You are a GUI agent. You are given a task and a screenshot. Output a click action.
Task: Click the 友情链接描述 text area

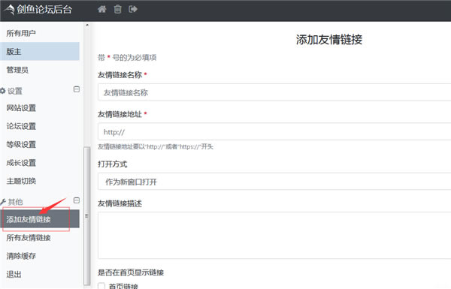point(274,235)
